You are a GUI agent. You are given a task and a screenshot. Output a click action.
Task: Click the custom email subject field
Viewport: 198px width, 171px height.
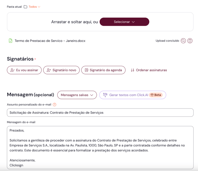[100, 113]
